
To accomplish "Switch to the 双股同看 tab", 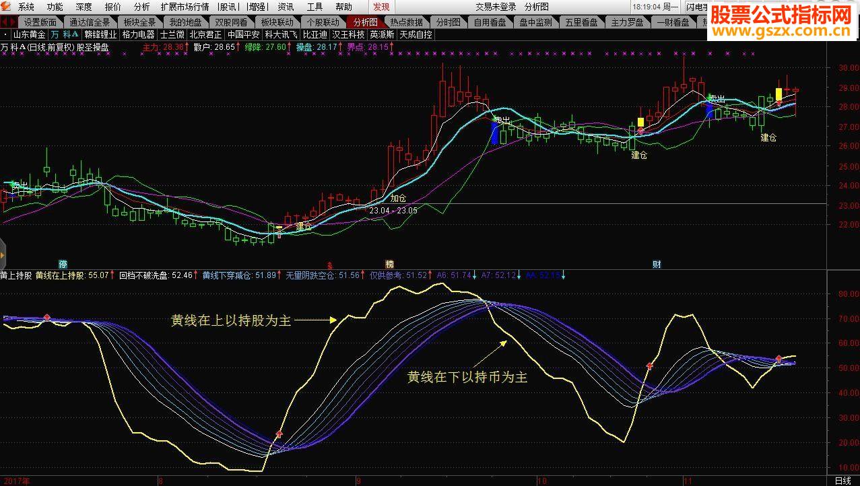I will (x=231, y=22).
